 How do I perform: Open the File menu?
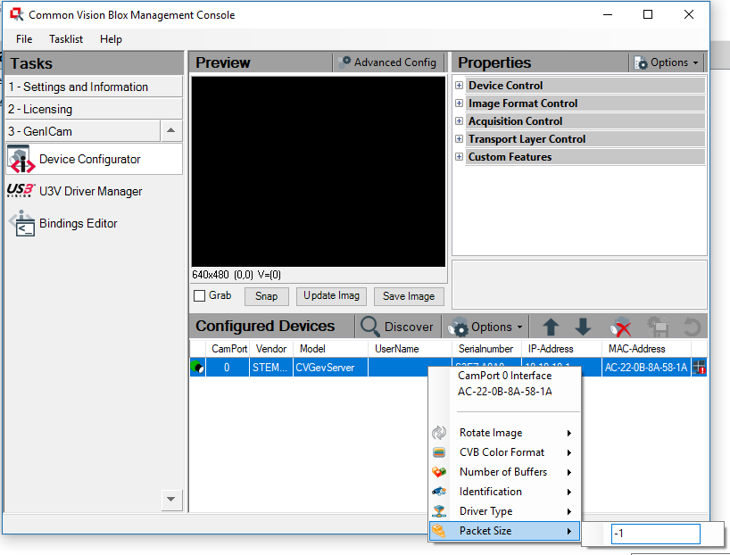(x=24, y=39)
